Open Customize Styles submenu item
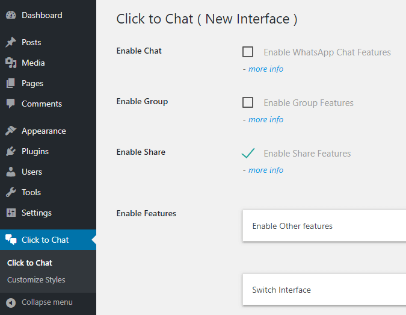This screenshot has width=406, height=315. 36,280
